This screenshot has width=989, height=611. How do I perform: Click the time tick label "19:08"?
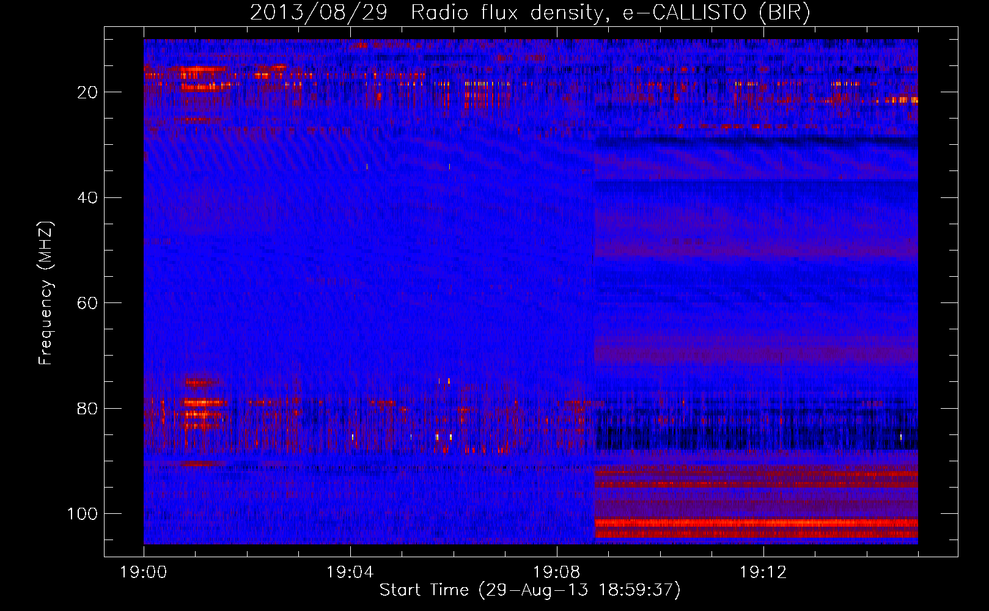[x=557, y=573]
